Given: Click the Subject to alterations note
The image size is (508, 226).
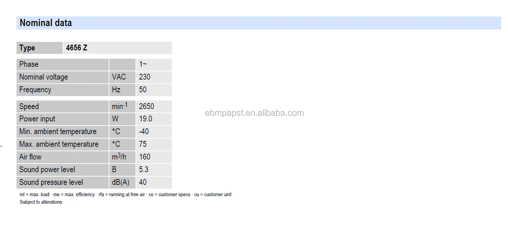Looking at the screenshot, I should point(41,202).
